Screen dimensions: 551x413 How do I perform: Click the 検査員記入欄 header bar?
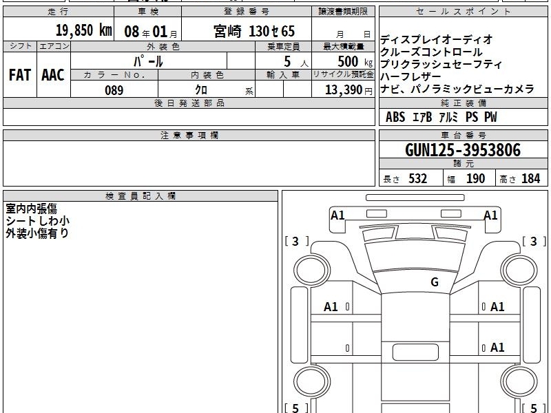(141, 196)
